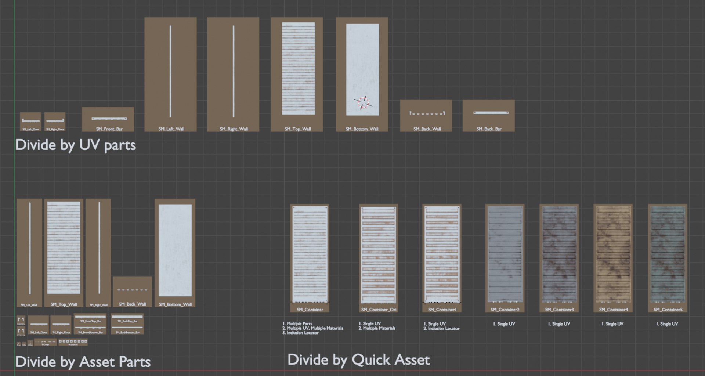705x376 pixels.
Task: Select the "Divide by Asset Parts" text label
Action: coord(83,362)
